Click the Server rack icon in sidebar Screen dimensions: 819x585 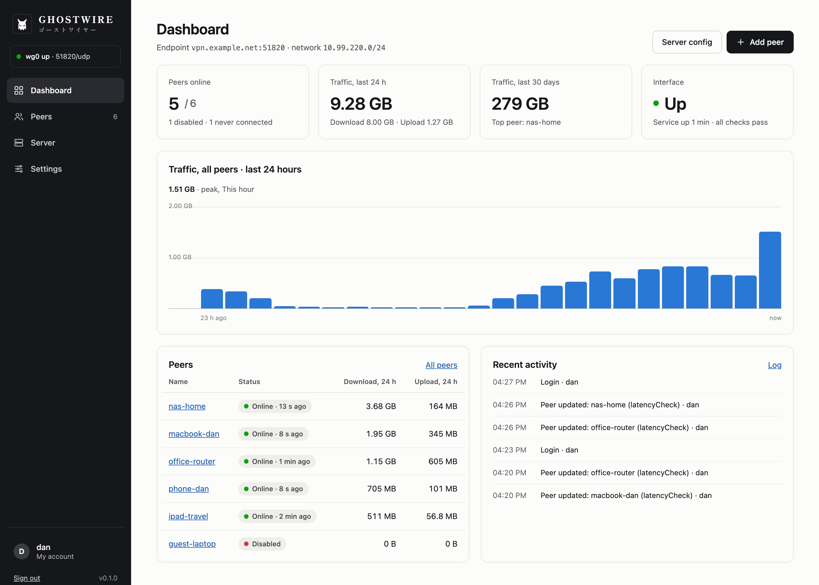pos(19,143)
